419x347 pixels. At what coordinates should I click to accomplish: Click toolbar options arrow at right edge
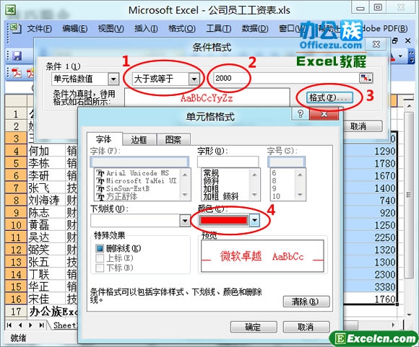click(x=411, y=56)
